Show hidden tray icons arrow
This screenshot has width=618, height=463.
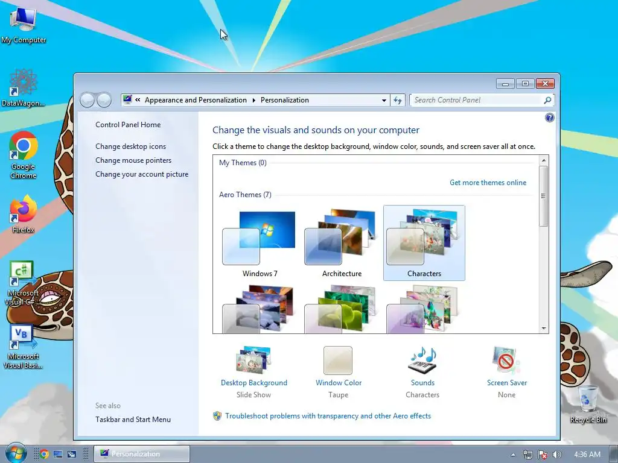click(513, 455)
